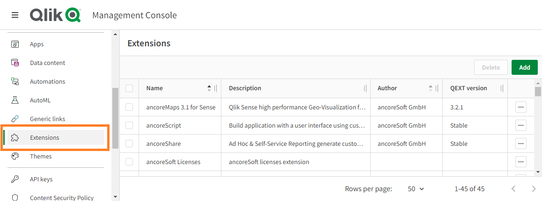Click sidebar scrollbar up arrow
Viewport: 542px width, 201px height.
(115, 34)
